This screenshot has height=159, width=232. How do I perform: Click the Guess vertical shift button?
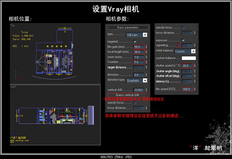click(128, 95)
